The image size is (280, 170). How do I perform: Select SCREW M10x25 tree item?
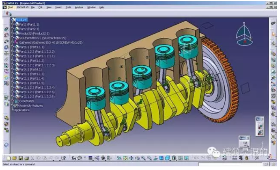coord(43,38)
